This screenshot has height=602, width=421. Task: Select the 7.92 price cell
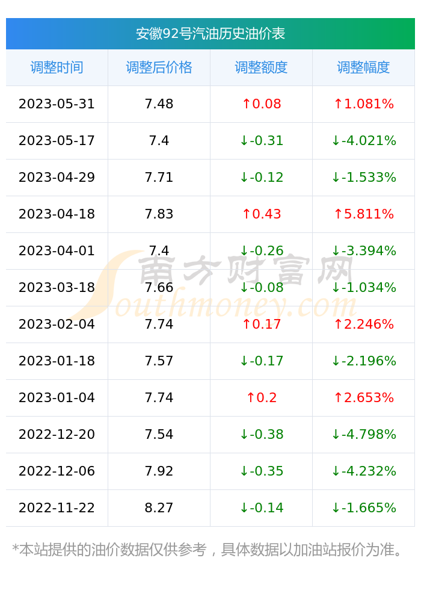(159, 471)
